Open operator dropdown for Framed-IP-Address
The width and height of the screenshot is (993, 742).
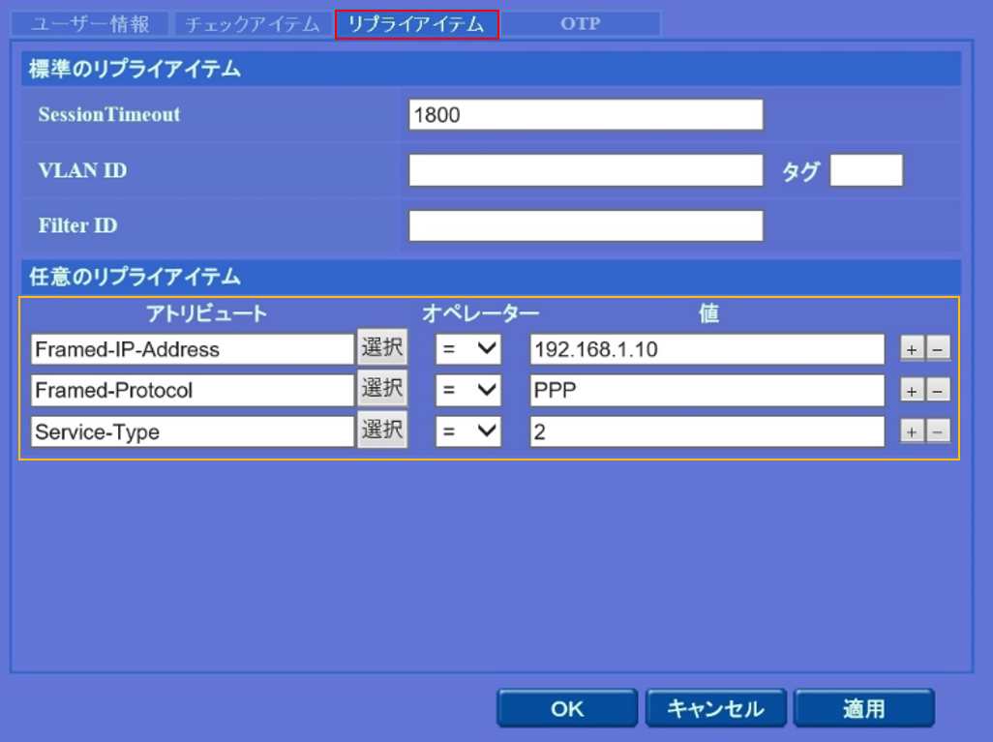click(468, 349)
